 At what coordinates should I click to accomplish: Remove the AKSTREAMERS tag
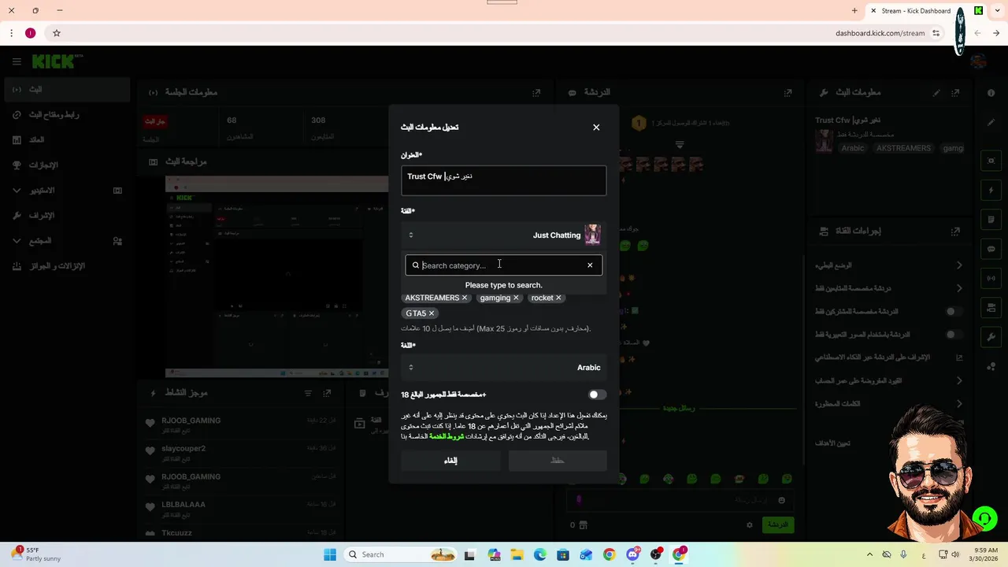pos(465,298)
